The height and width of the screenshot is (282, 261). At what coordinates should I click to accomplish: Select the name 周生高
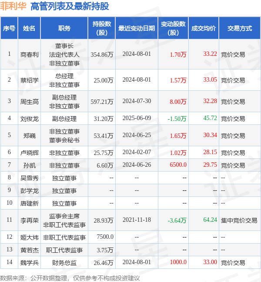pos(30,102)
